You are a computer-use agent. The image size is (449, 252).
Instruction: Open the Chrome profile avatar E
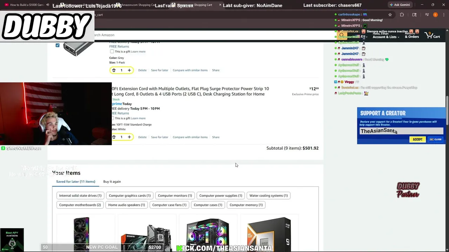tap(435, 15)
